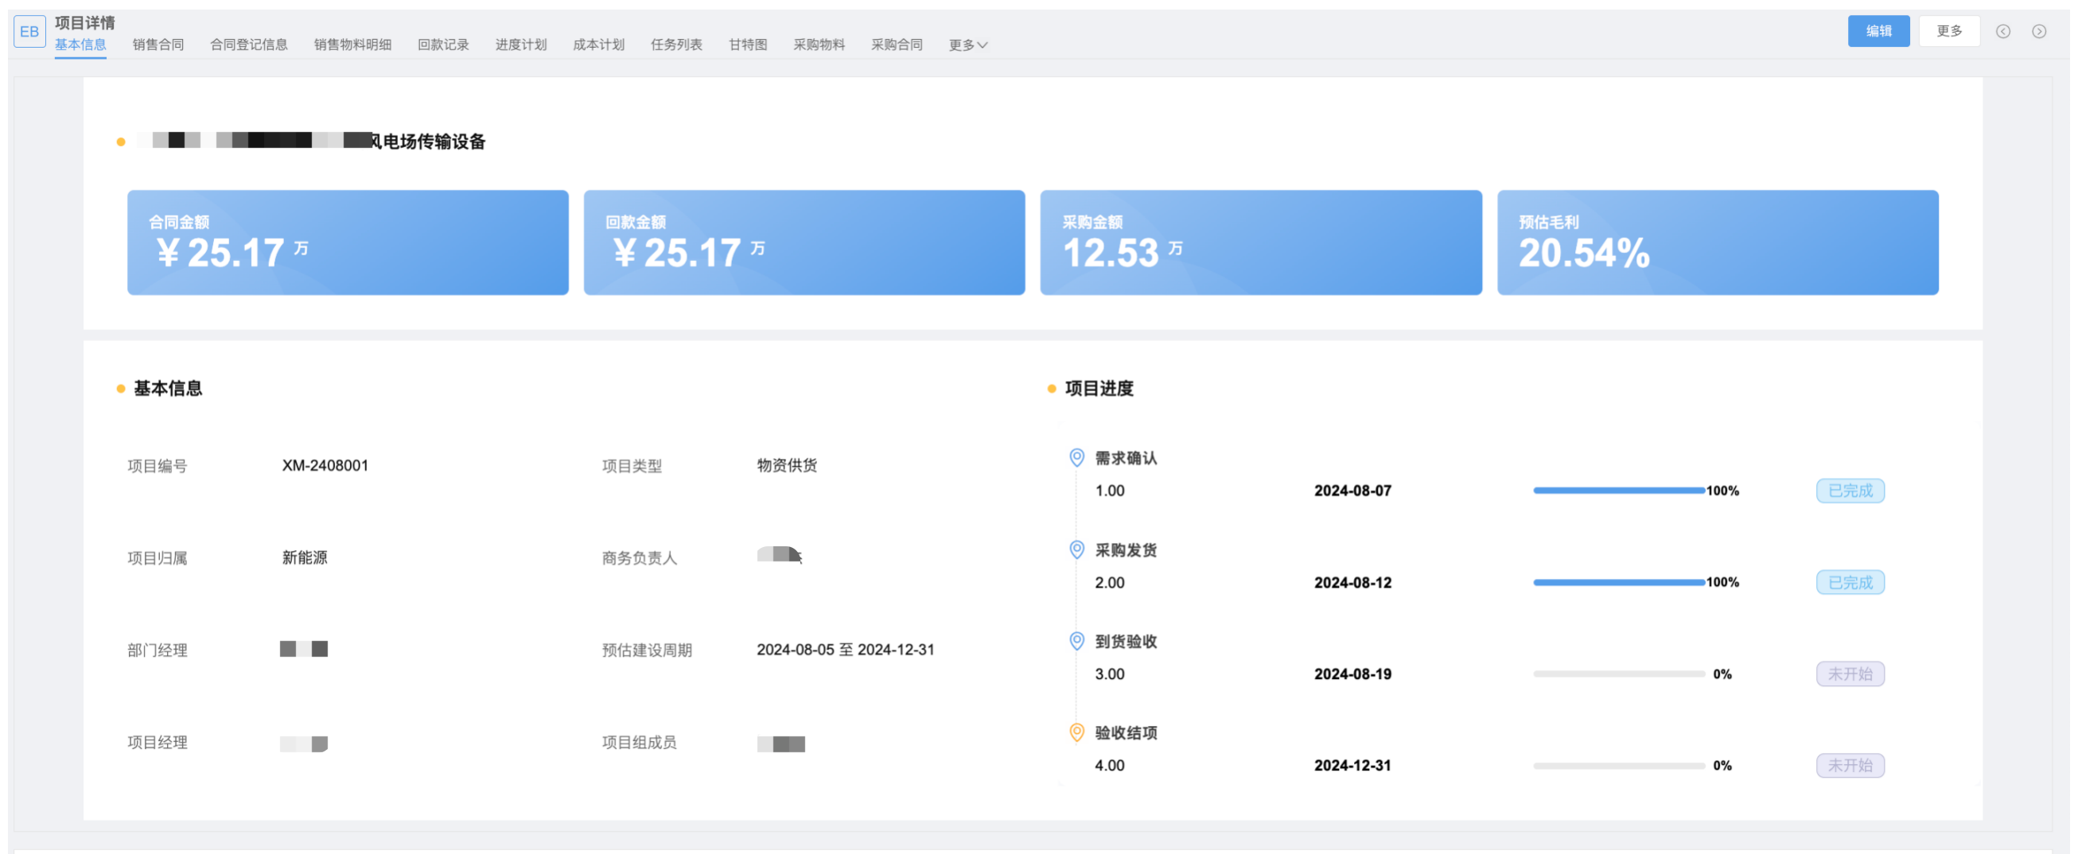
Task: Click the 采购发货 100% progress bar
Action: pyautogui.click(x=1619, y=583)
